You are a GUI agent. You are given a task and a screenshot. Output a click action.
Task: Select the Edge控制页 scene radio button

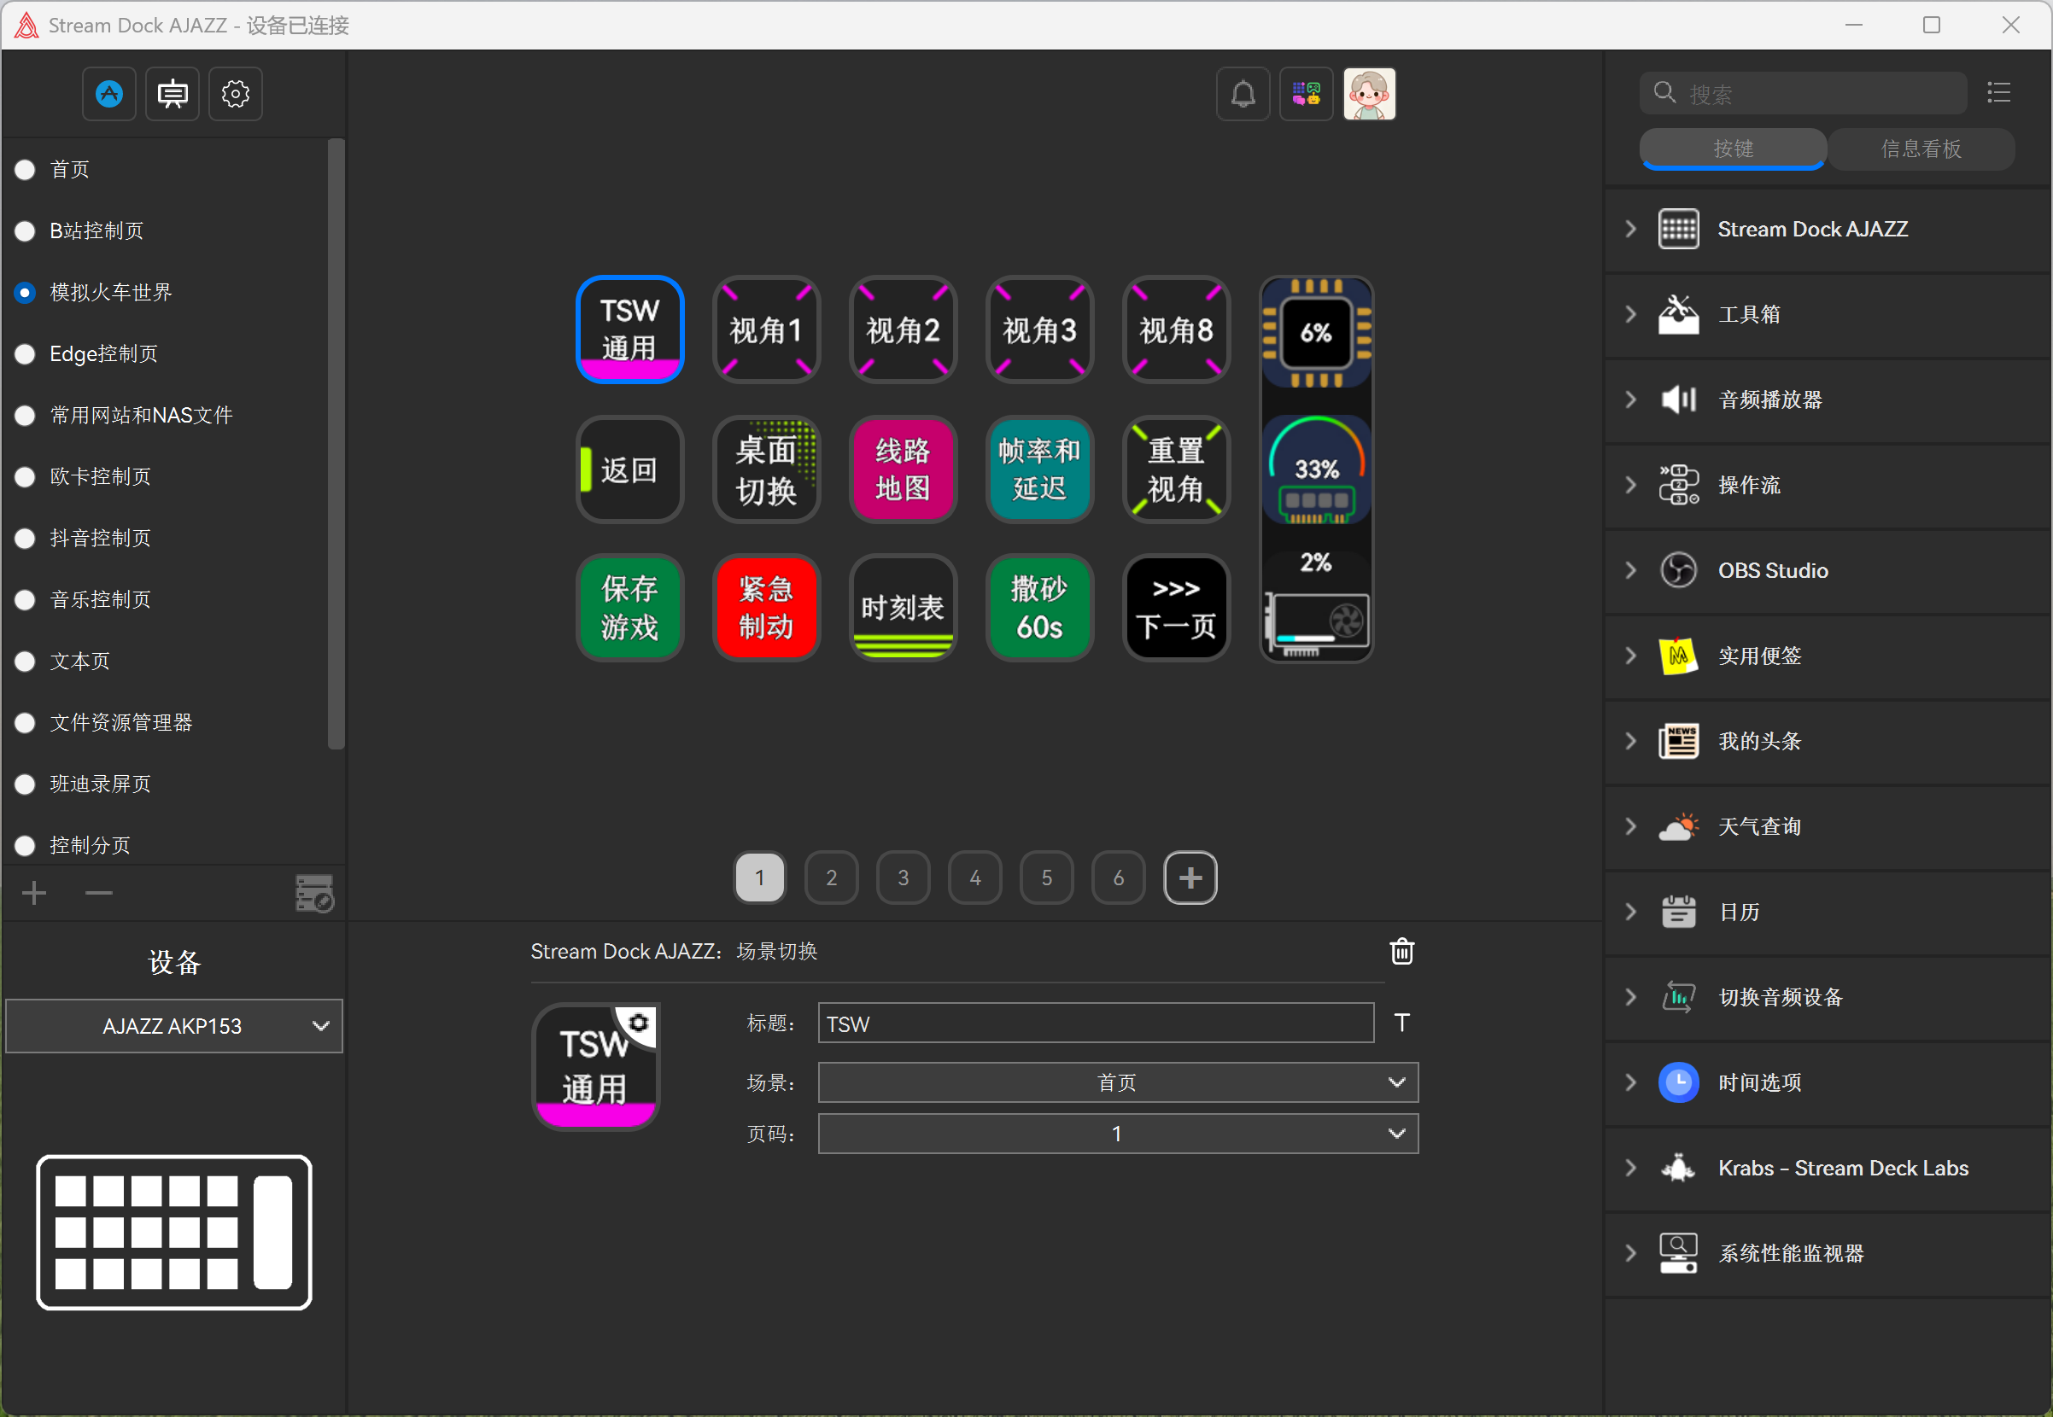25,354
